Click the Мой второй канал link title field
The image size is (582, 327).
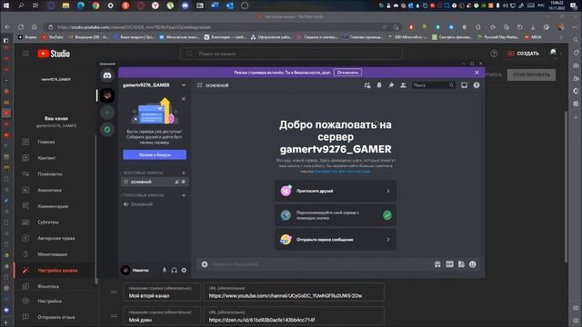coord(162,292)
